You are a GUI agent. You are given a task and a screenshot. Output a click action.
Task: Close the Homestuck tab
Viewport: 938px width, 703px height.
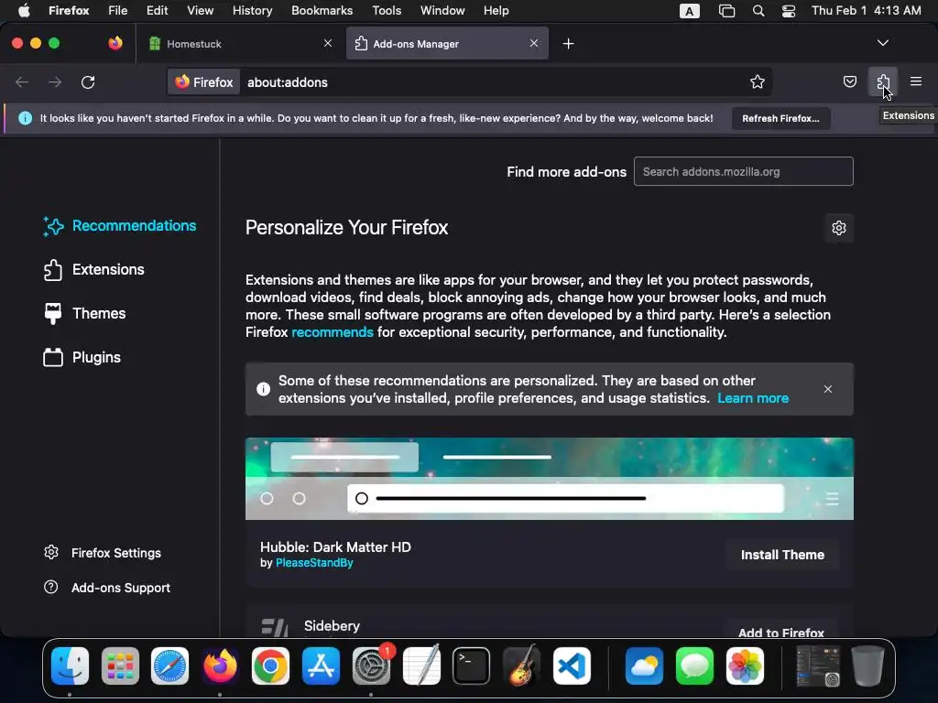point(328,43)
